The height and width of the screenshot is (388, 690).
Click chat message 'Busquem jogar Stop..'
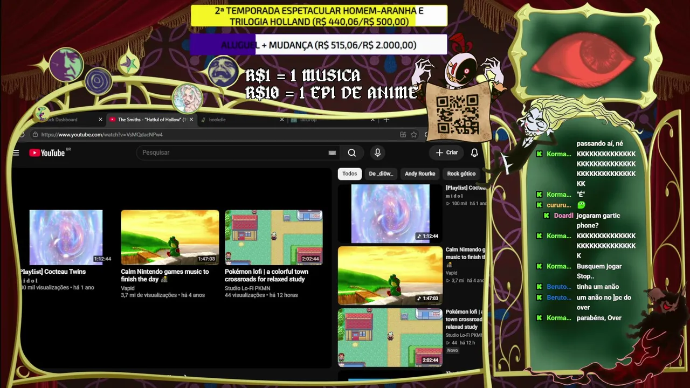599,271
